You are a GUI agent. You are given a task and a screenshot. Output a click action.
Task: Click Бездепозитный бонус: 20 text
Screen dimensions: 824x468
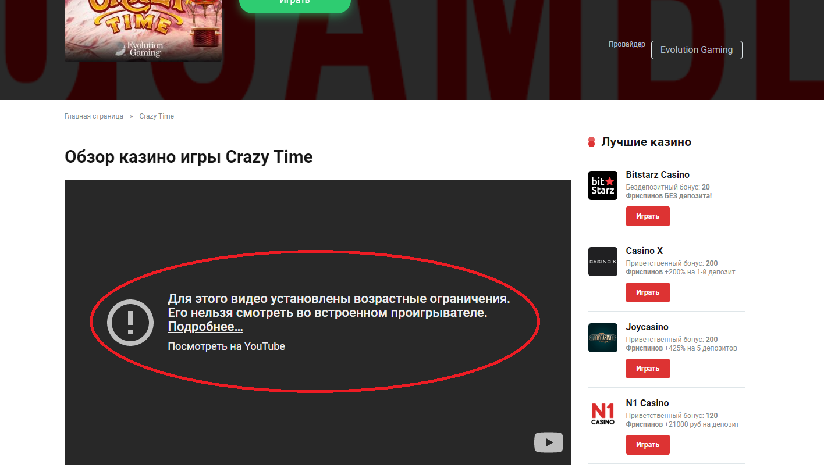(667, 188)
